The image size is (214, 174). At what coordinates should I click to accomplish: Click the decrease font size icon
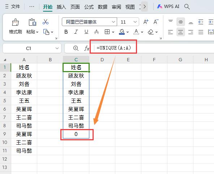[156, 22]
